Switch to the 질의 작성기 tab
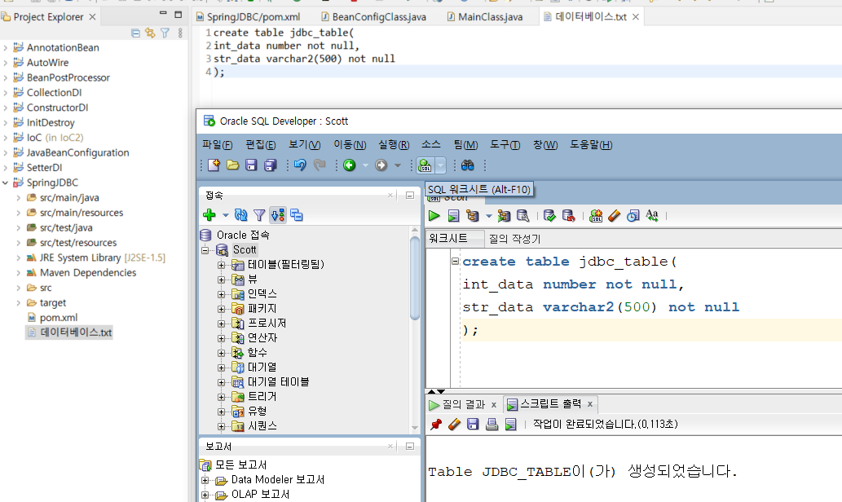 coord(514,239)
